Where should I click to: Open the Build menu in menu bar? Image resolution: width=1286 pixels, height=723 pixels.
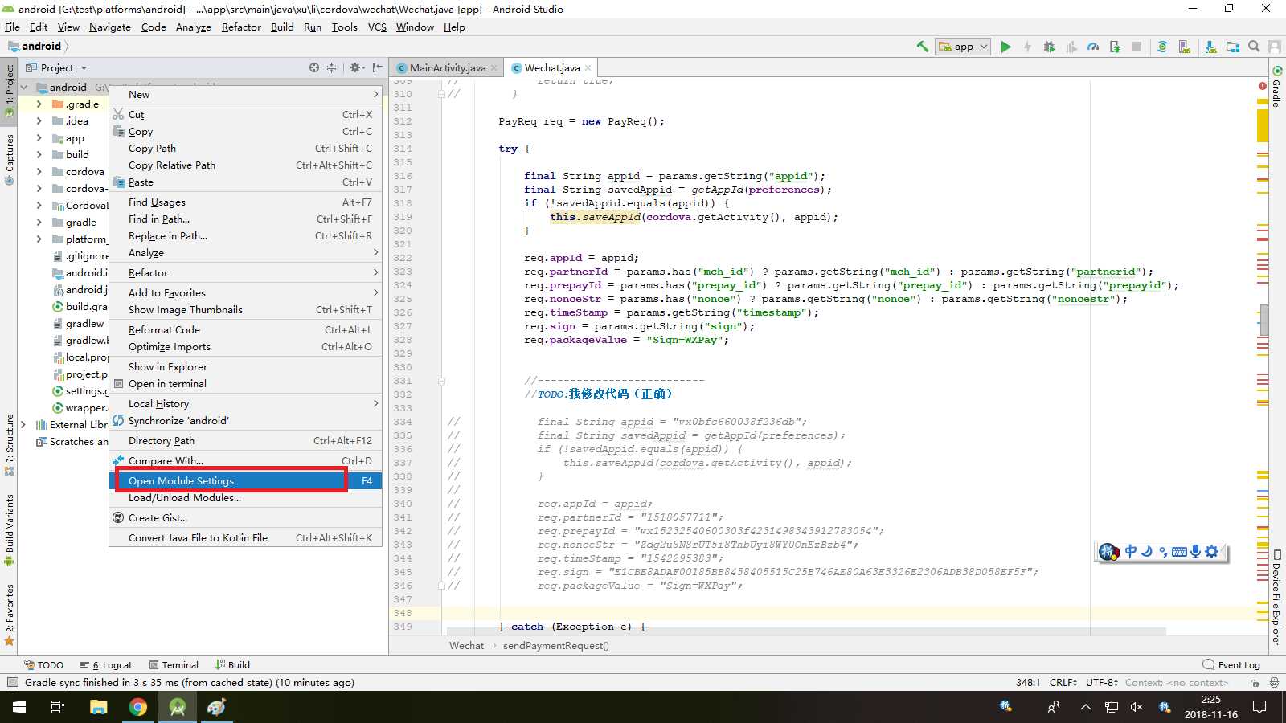point(282,27)
